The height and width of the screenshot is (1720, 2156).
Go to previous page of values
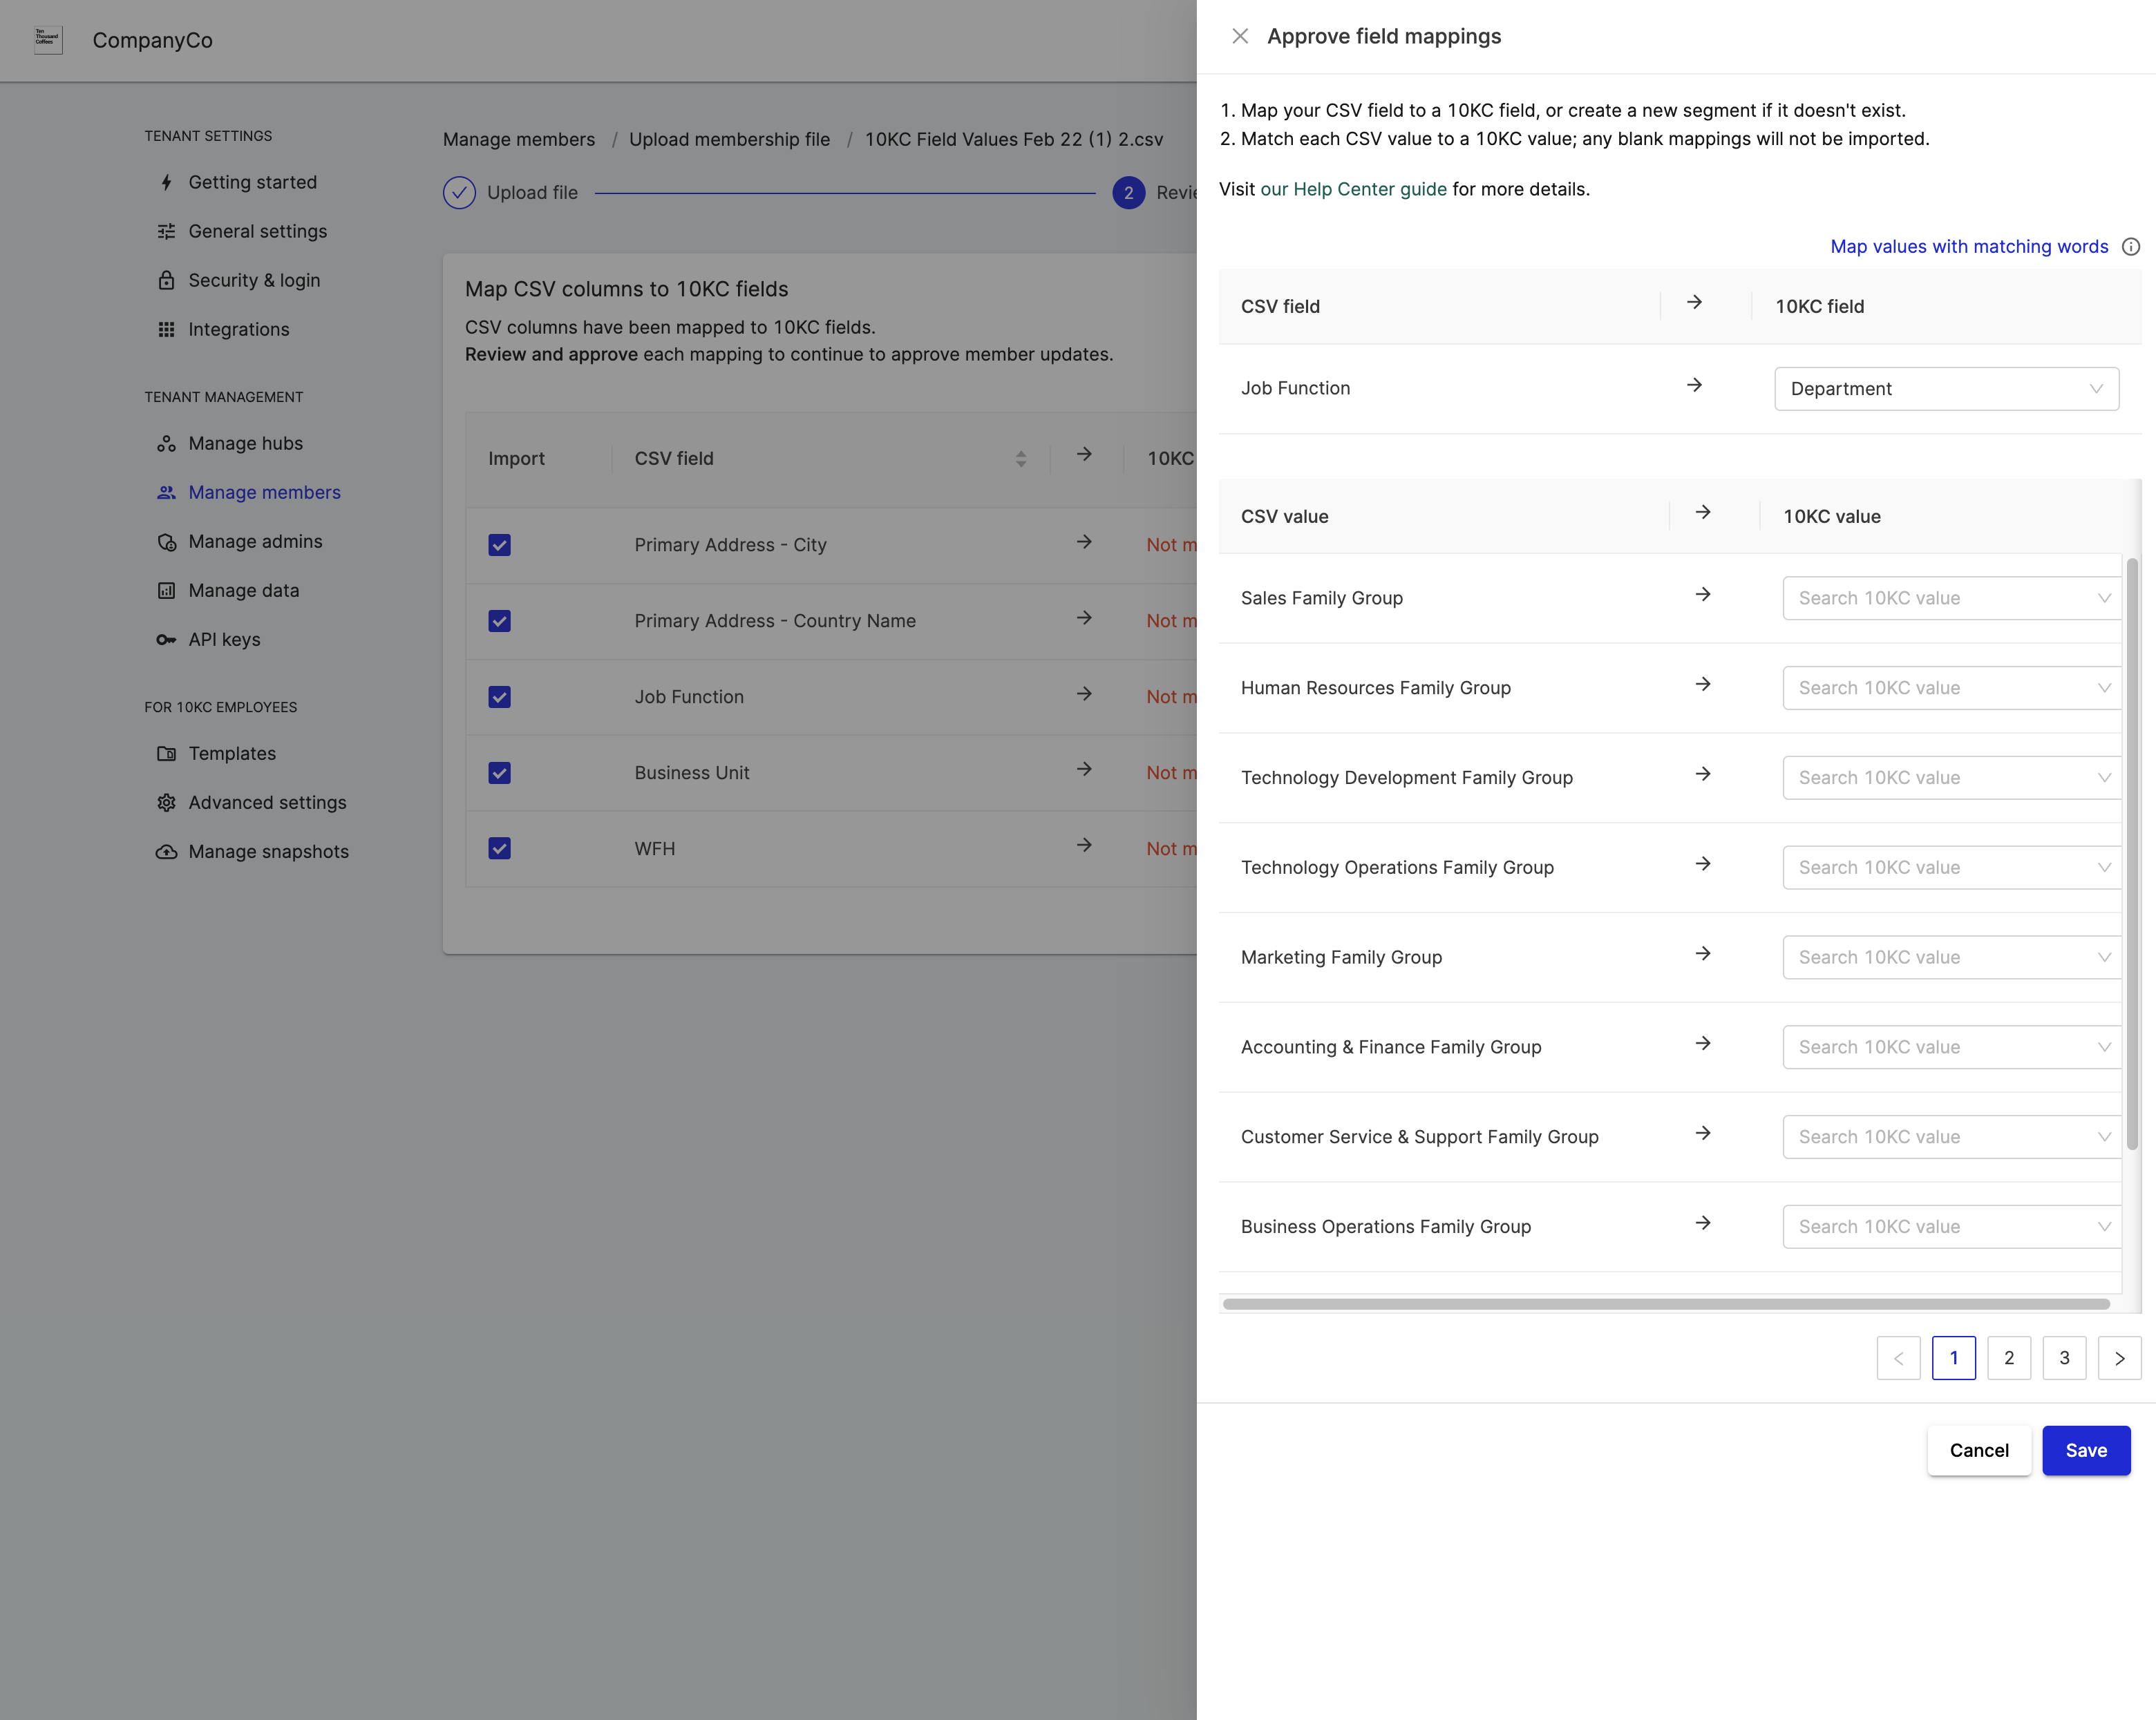(x=1898, y=1357)
